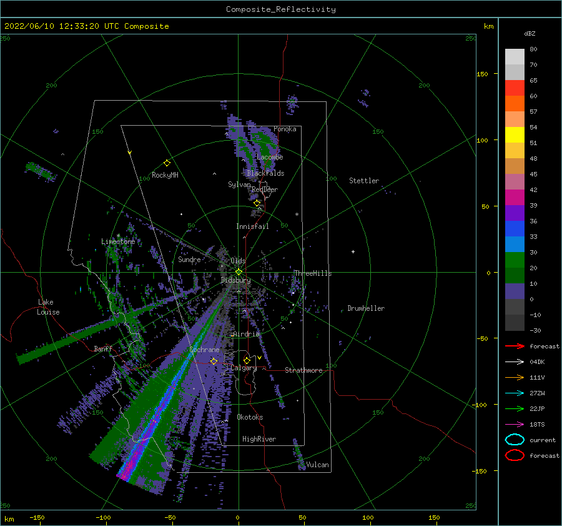Click the Lake Louise label
Viewport: 562px width, 526px height.
point(49,307)
